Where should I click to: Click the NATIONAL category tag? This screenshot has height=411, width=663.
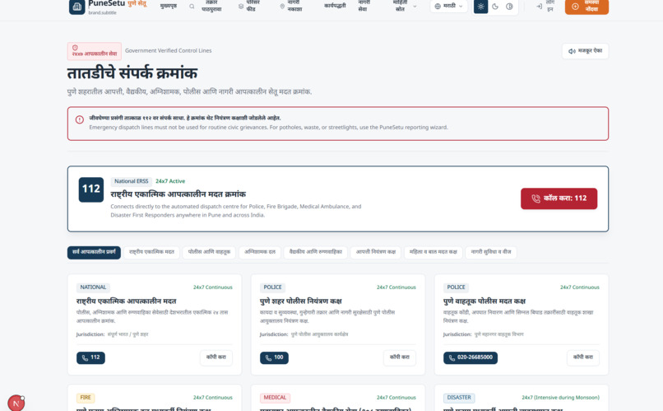pyautogui.click(x=93, y=287)
